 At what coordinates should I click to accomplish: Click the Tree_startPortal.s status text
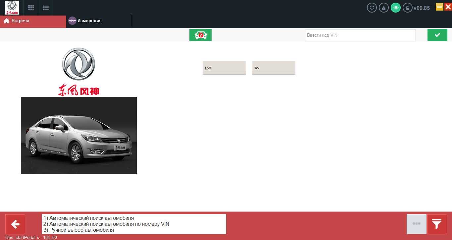(x=31, y=237)
